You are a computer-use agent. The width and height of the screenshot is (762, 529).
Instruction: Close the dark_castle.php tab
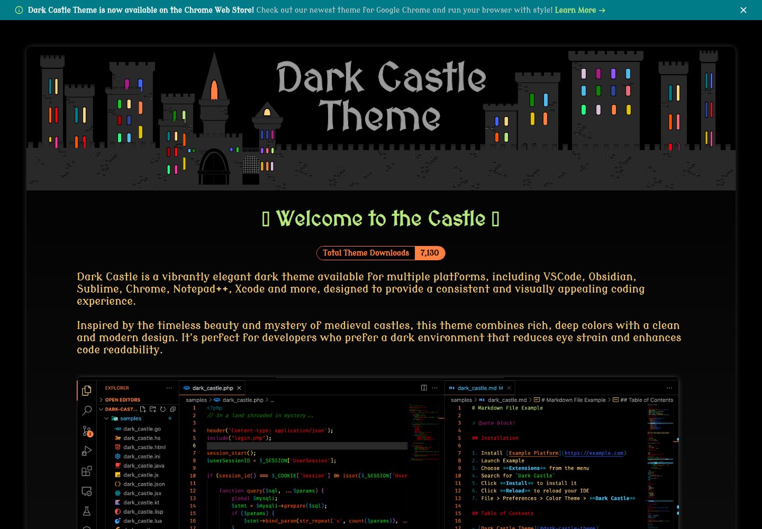coord(239,388)
